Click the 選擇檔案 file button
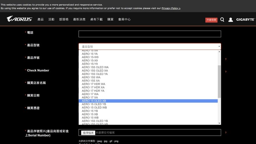This screenshot has width=256, height=144. pyautogui.click(x=88, y=133)
